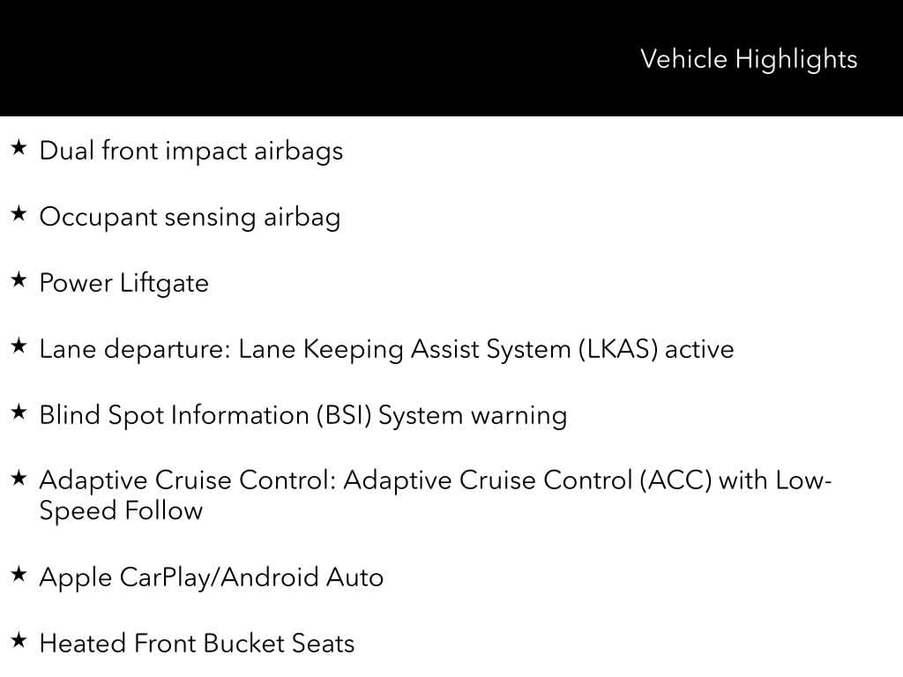Click the Heated Front Bucket Seats text
The width and height of the screenshot is (903, 677).
[197, 644]
